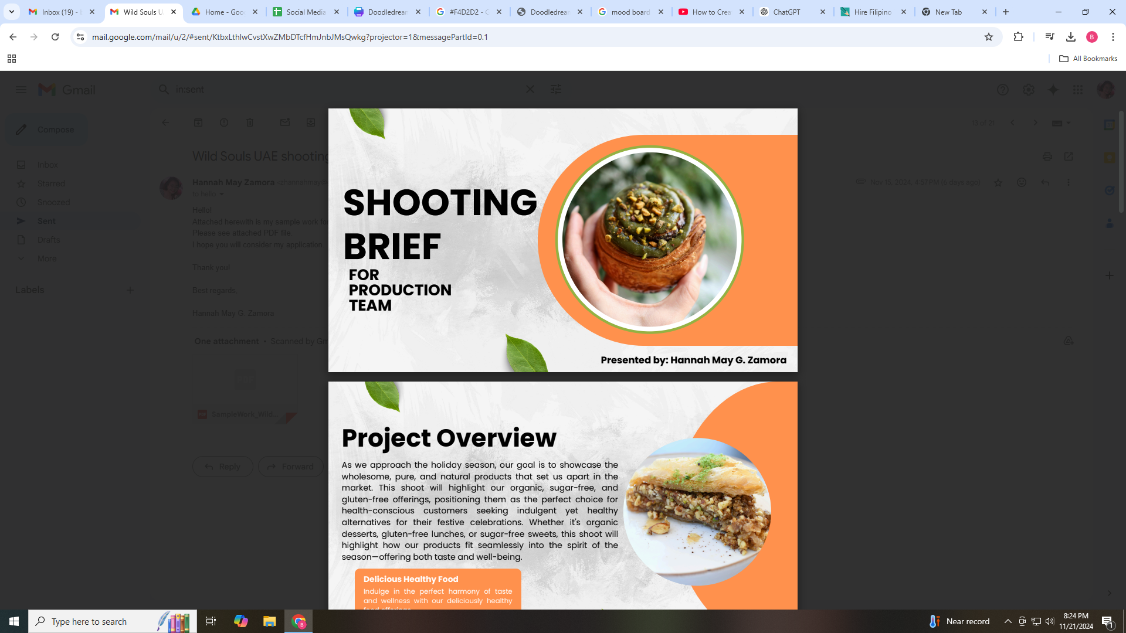Star the message from Hannah May Zamora

click(x=998, y=182)
